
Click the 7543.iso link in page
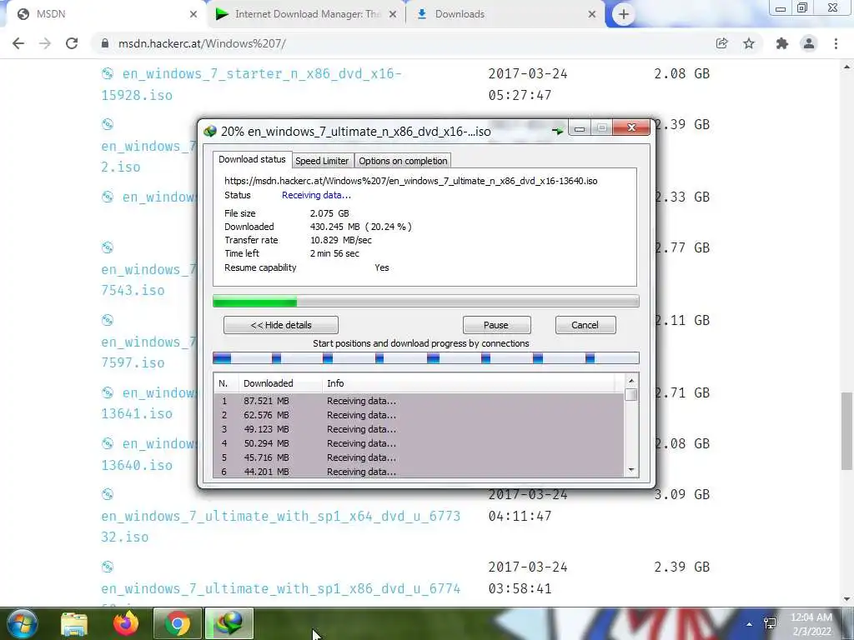coord(133,291)
